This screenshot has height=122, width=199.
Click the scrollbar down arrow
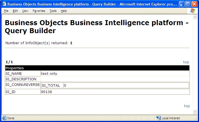click(195, 112)
